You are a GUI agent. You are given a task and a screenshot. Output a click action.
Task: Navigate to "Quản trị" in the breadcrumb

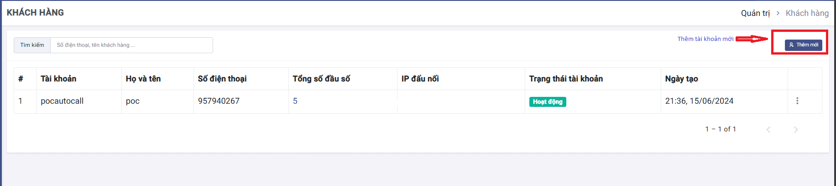(x=755, y=13)
